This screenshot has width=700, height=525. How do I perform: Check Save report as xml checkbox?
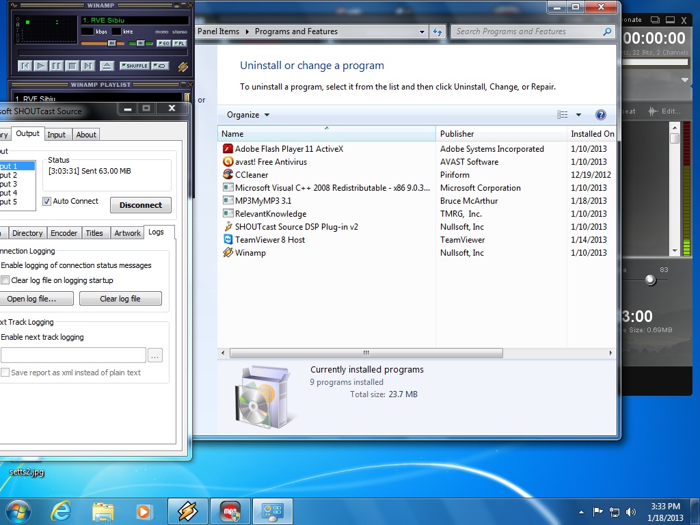pyautogui.click(x=5, y=373)
